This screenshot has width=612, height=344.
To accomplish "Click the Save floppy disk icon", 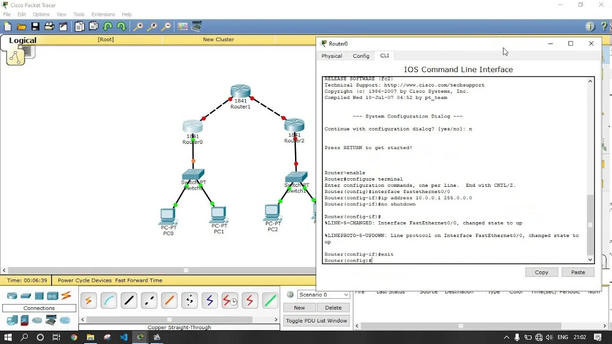I will point(35,27).
